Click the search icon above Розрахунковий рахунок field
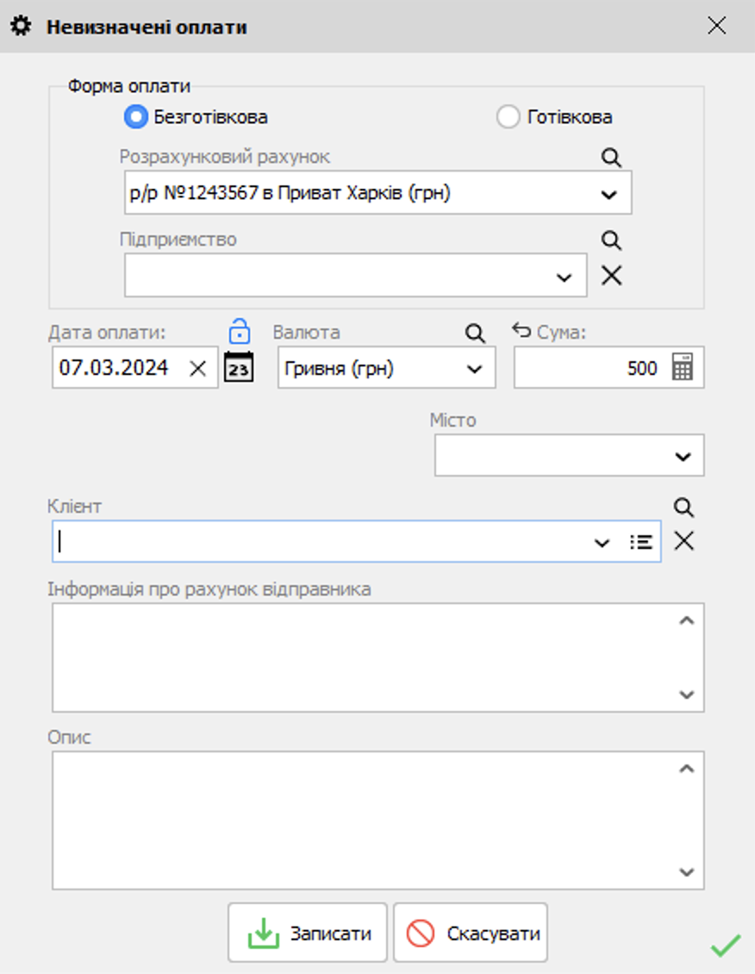The image size is (755, 974). (x=611, y=157)
